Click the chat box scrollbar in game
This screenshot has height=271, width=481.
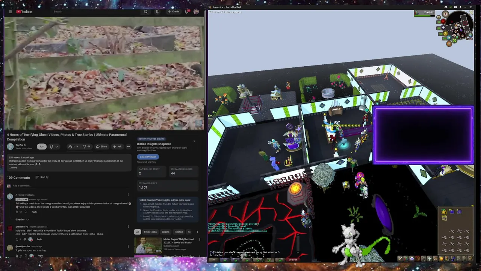(298, 244)
